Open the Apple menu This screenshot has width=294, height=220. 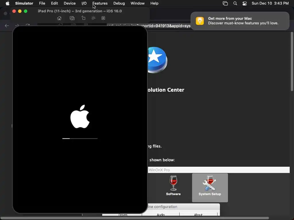[x=7, y=3]
